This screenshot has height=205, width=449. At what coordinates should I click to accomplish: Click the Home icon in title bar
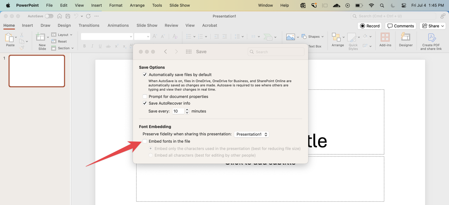[x=59, y=16]
